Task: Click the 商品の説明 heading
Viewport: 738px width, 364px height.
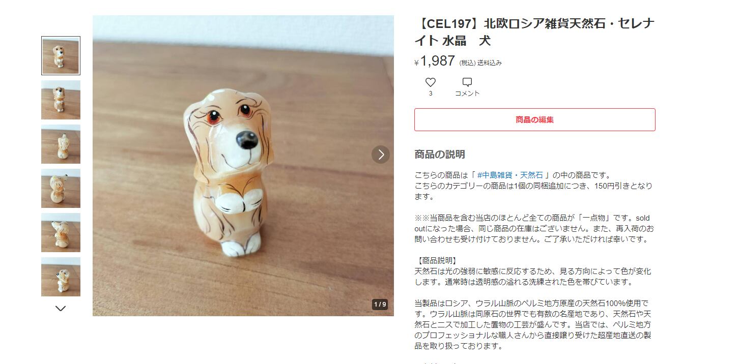Action: click(440, 155)
